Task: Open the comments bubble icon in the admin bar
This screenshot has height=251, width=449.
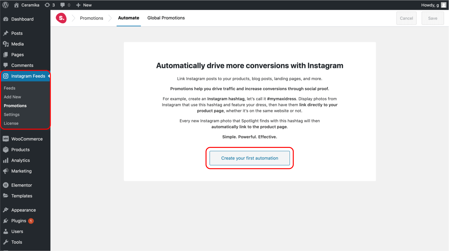Action: pyautogui.click(x=63, y=5)
